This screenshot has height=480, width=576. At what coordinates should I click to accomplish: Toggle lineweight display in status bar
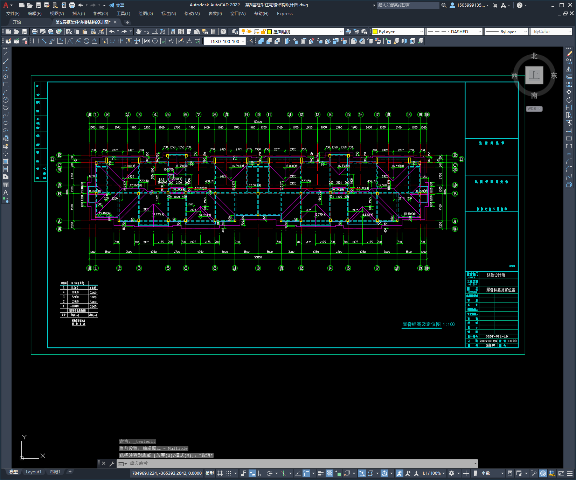(320, 473)
